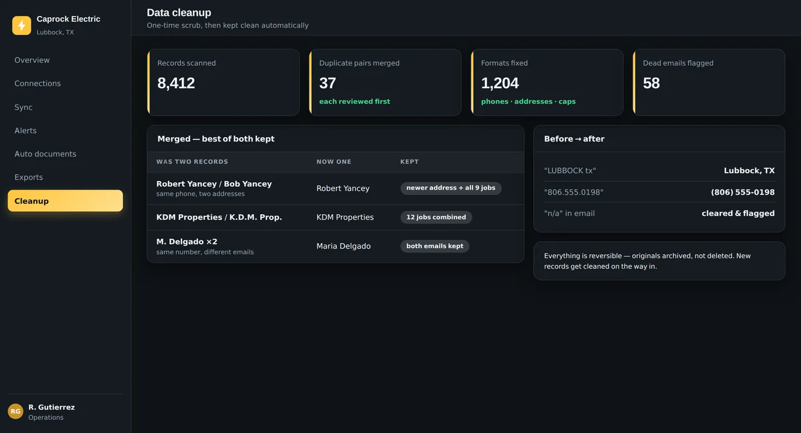Go to the Exports page
The image size is (801, 433).
click(x=65, y=178)
